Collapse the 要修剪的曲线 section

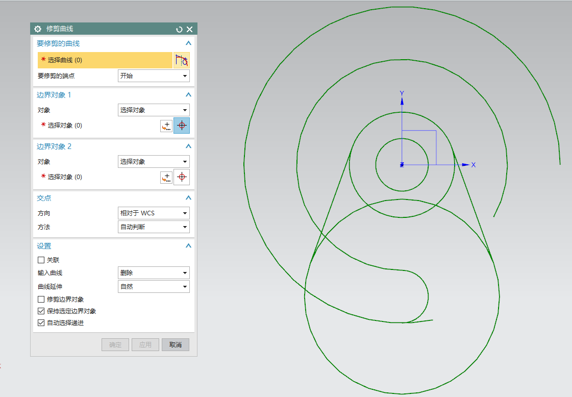188,43
